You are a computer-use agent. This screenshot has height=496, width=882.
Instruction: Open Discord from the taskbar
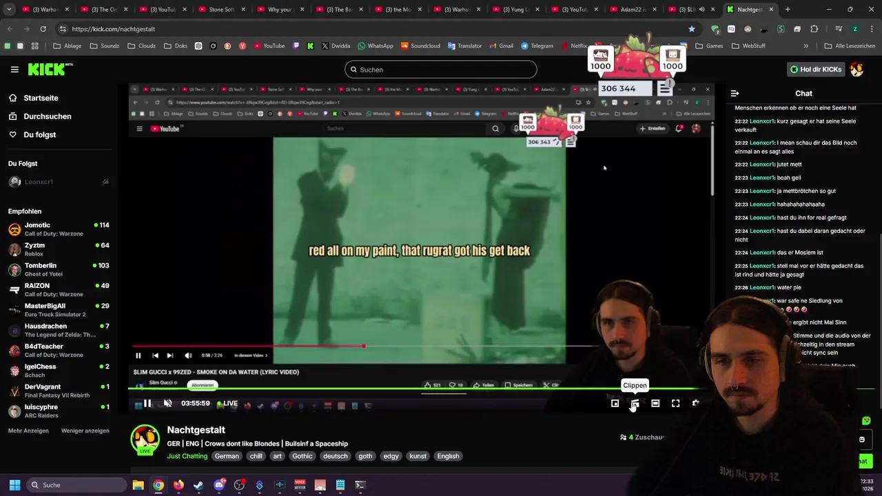pyautogui.click(x=219, y=485)
